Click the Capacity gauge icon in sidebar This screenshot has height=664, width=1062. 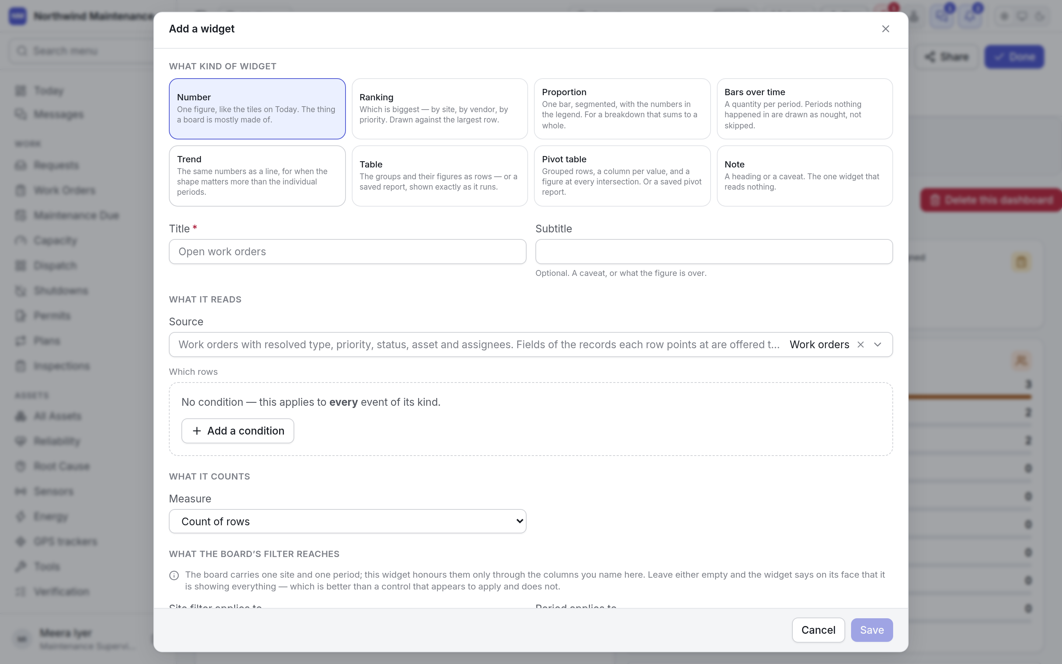(x=21, y=241)
